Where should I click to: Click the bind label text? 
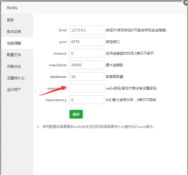[63, 30]
